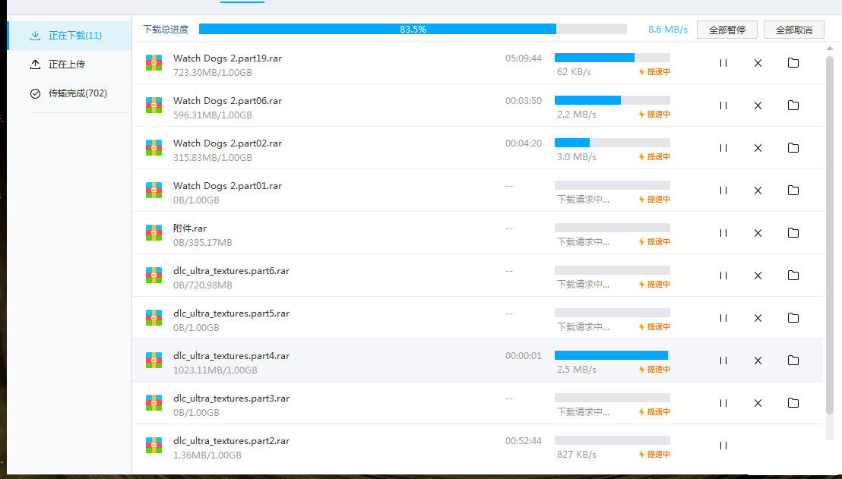The width and height of the screenshot is (842, 479).
Task: Open the 正在下载(11) downloading tab
Action: point(69,36)
